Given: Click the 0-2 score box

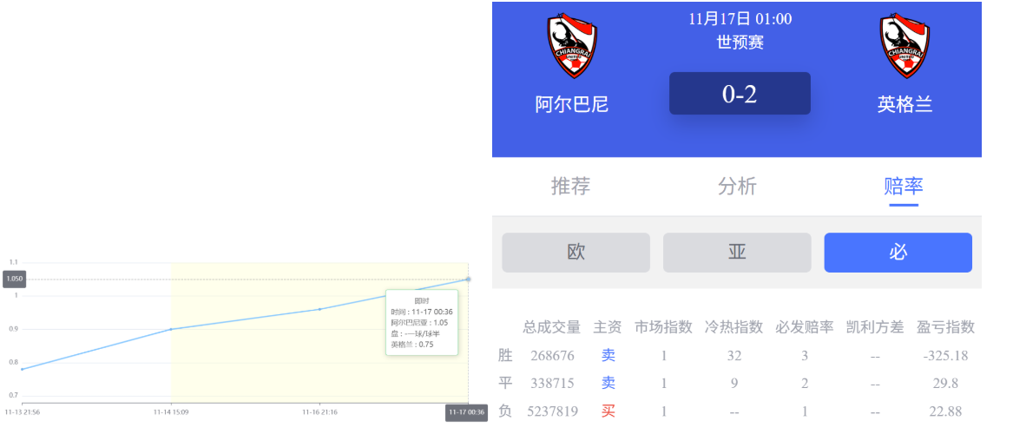Looking at the screenshot, I should point(740,94).
